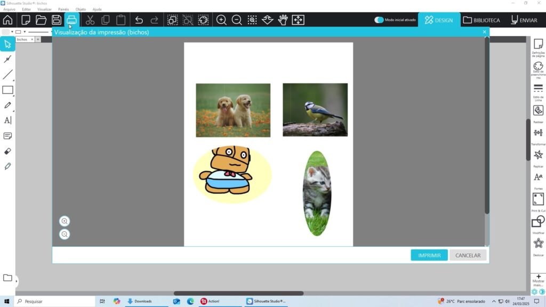Open a file with the folder icon

(x=41, y=20)
